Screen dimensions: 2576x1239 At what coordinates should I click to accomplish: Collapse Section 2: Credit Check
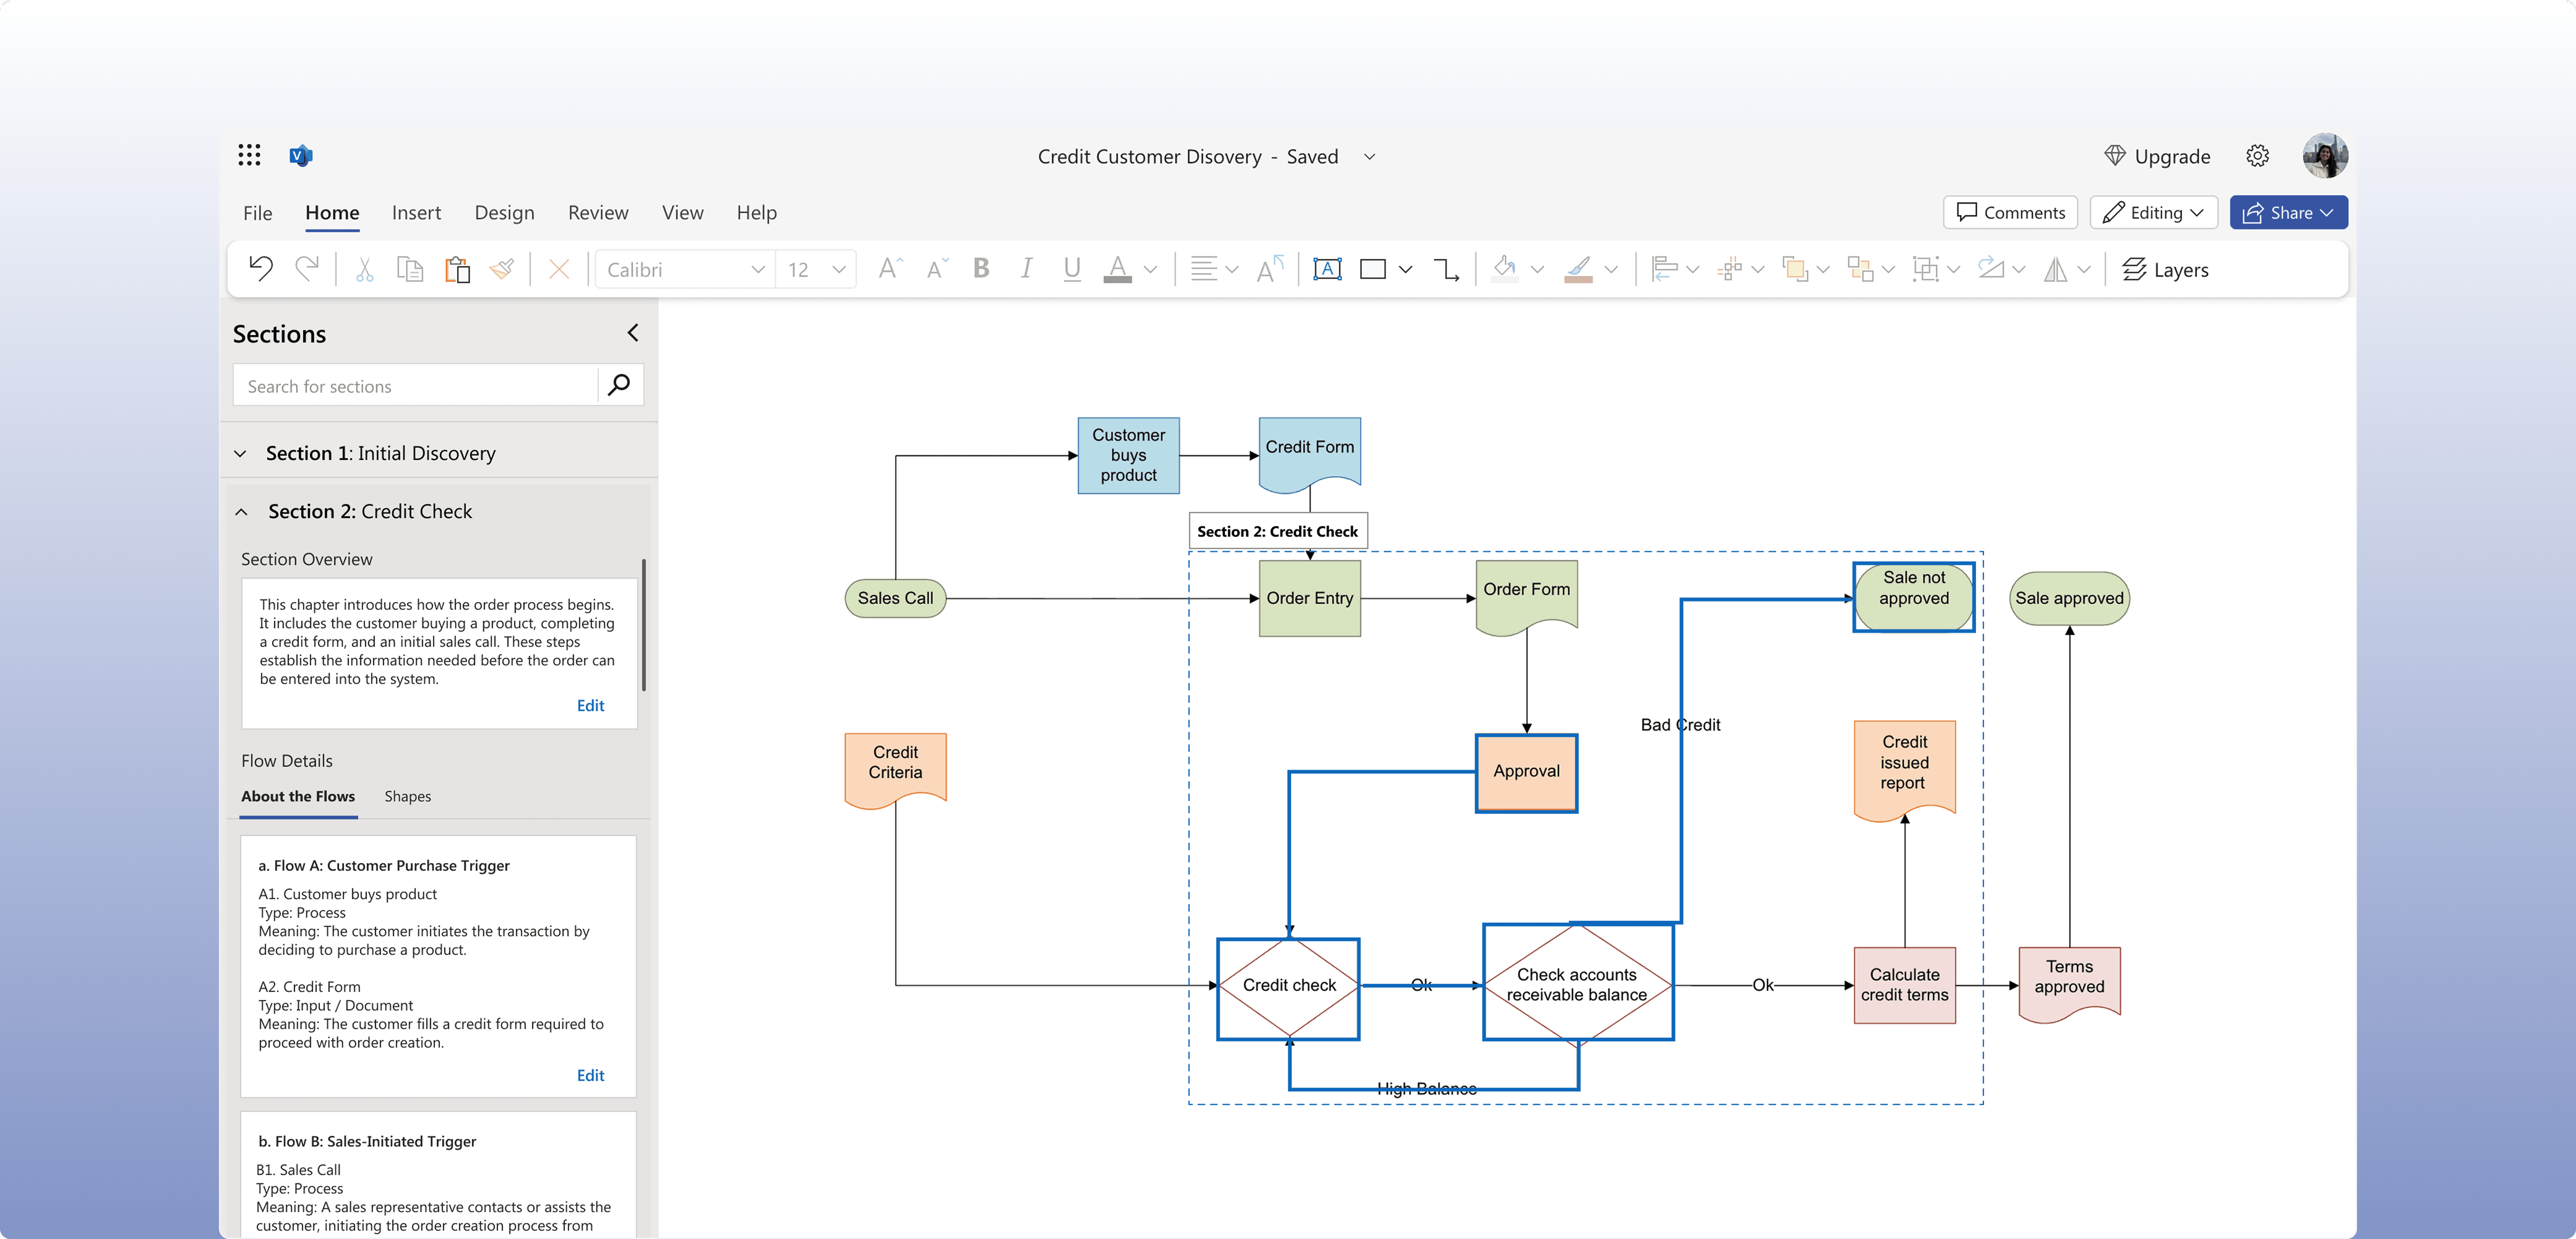[241, 511]
